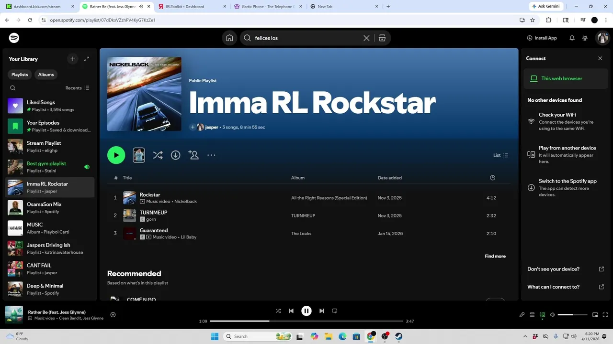Skip to the previous track

pos(291,311)
